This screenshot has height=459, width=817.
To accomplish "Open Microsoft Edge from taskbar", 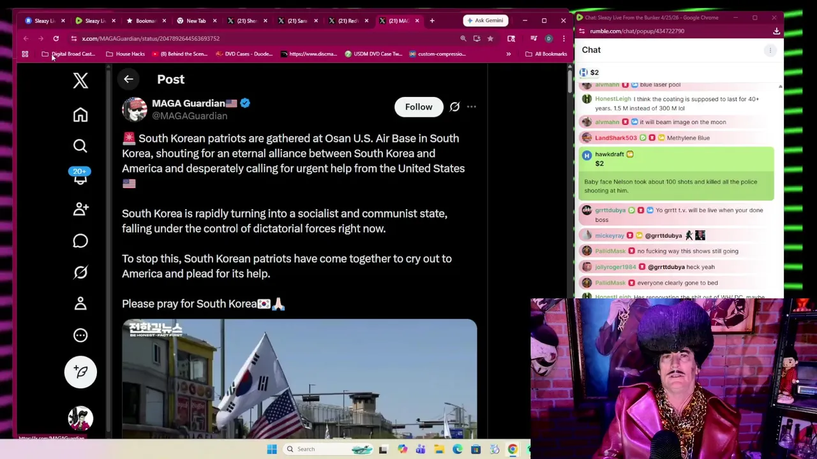I will (458, 449).
